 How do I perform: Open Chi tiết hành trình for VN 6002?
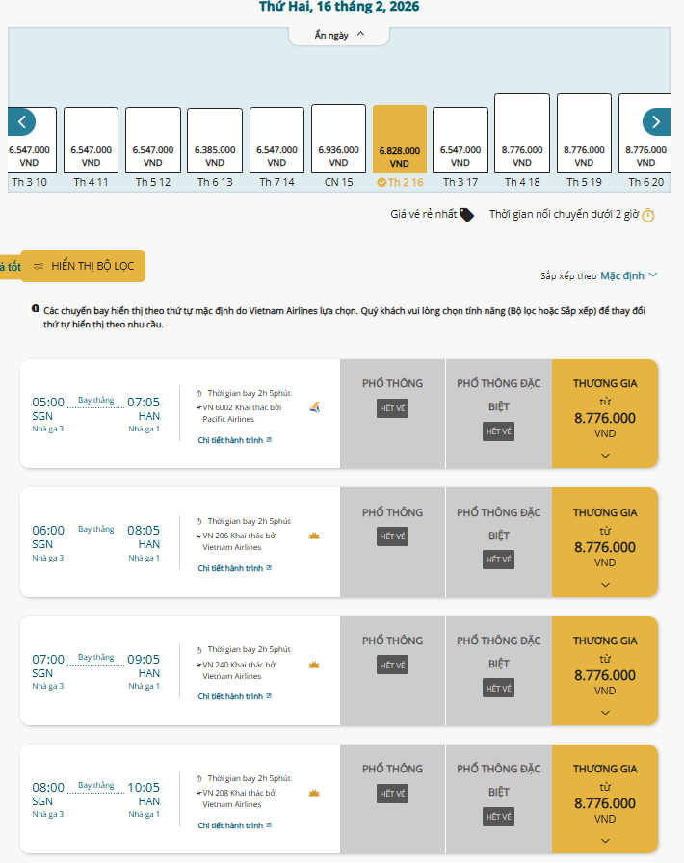point(235,440)
